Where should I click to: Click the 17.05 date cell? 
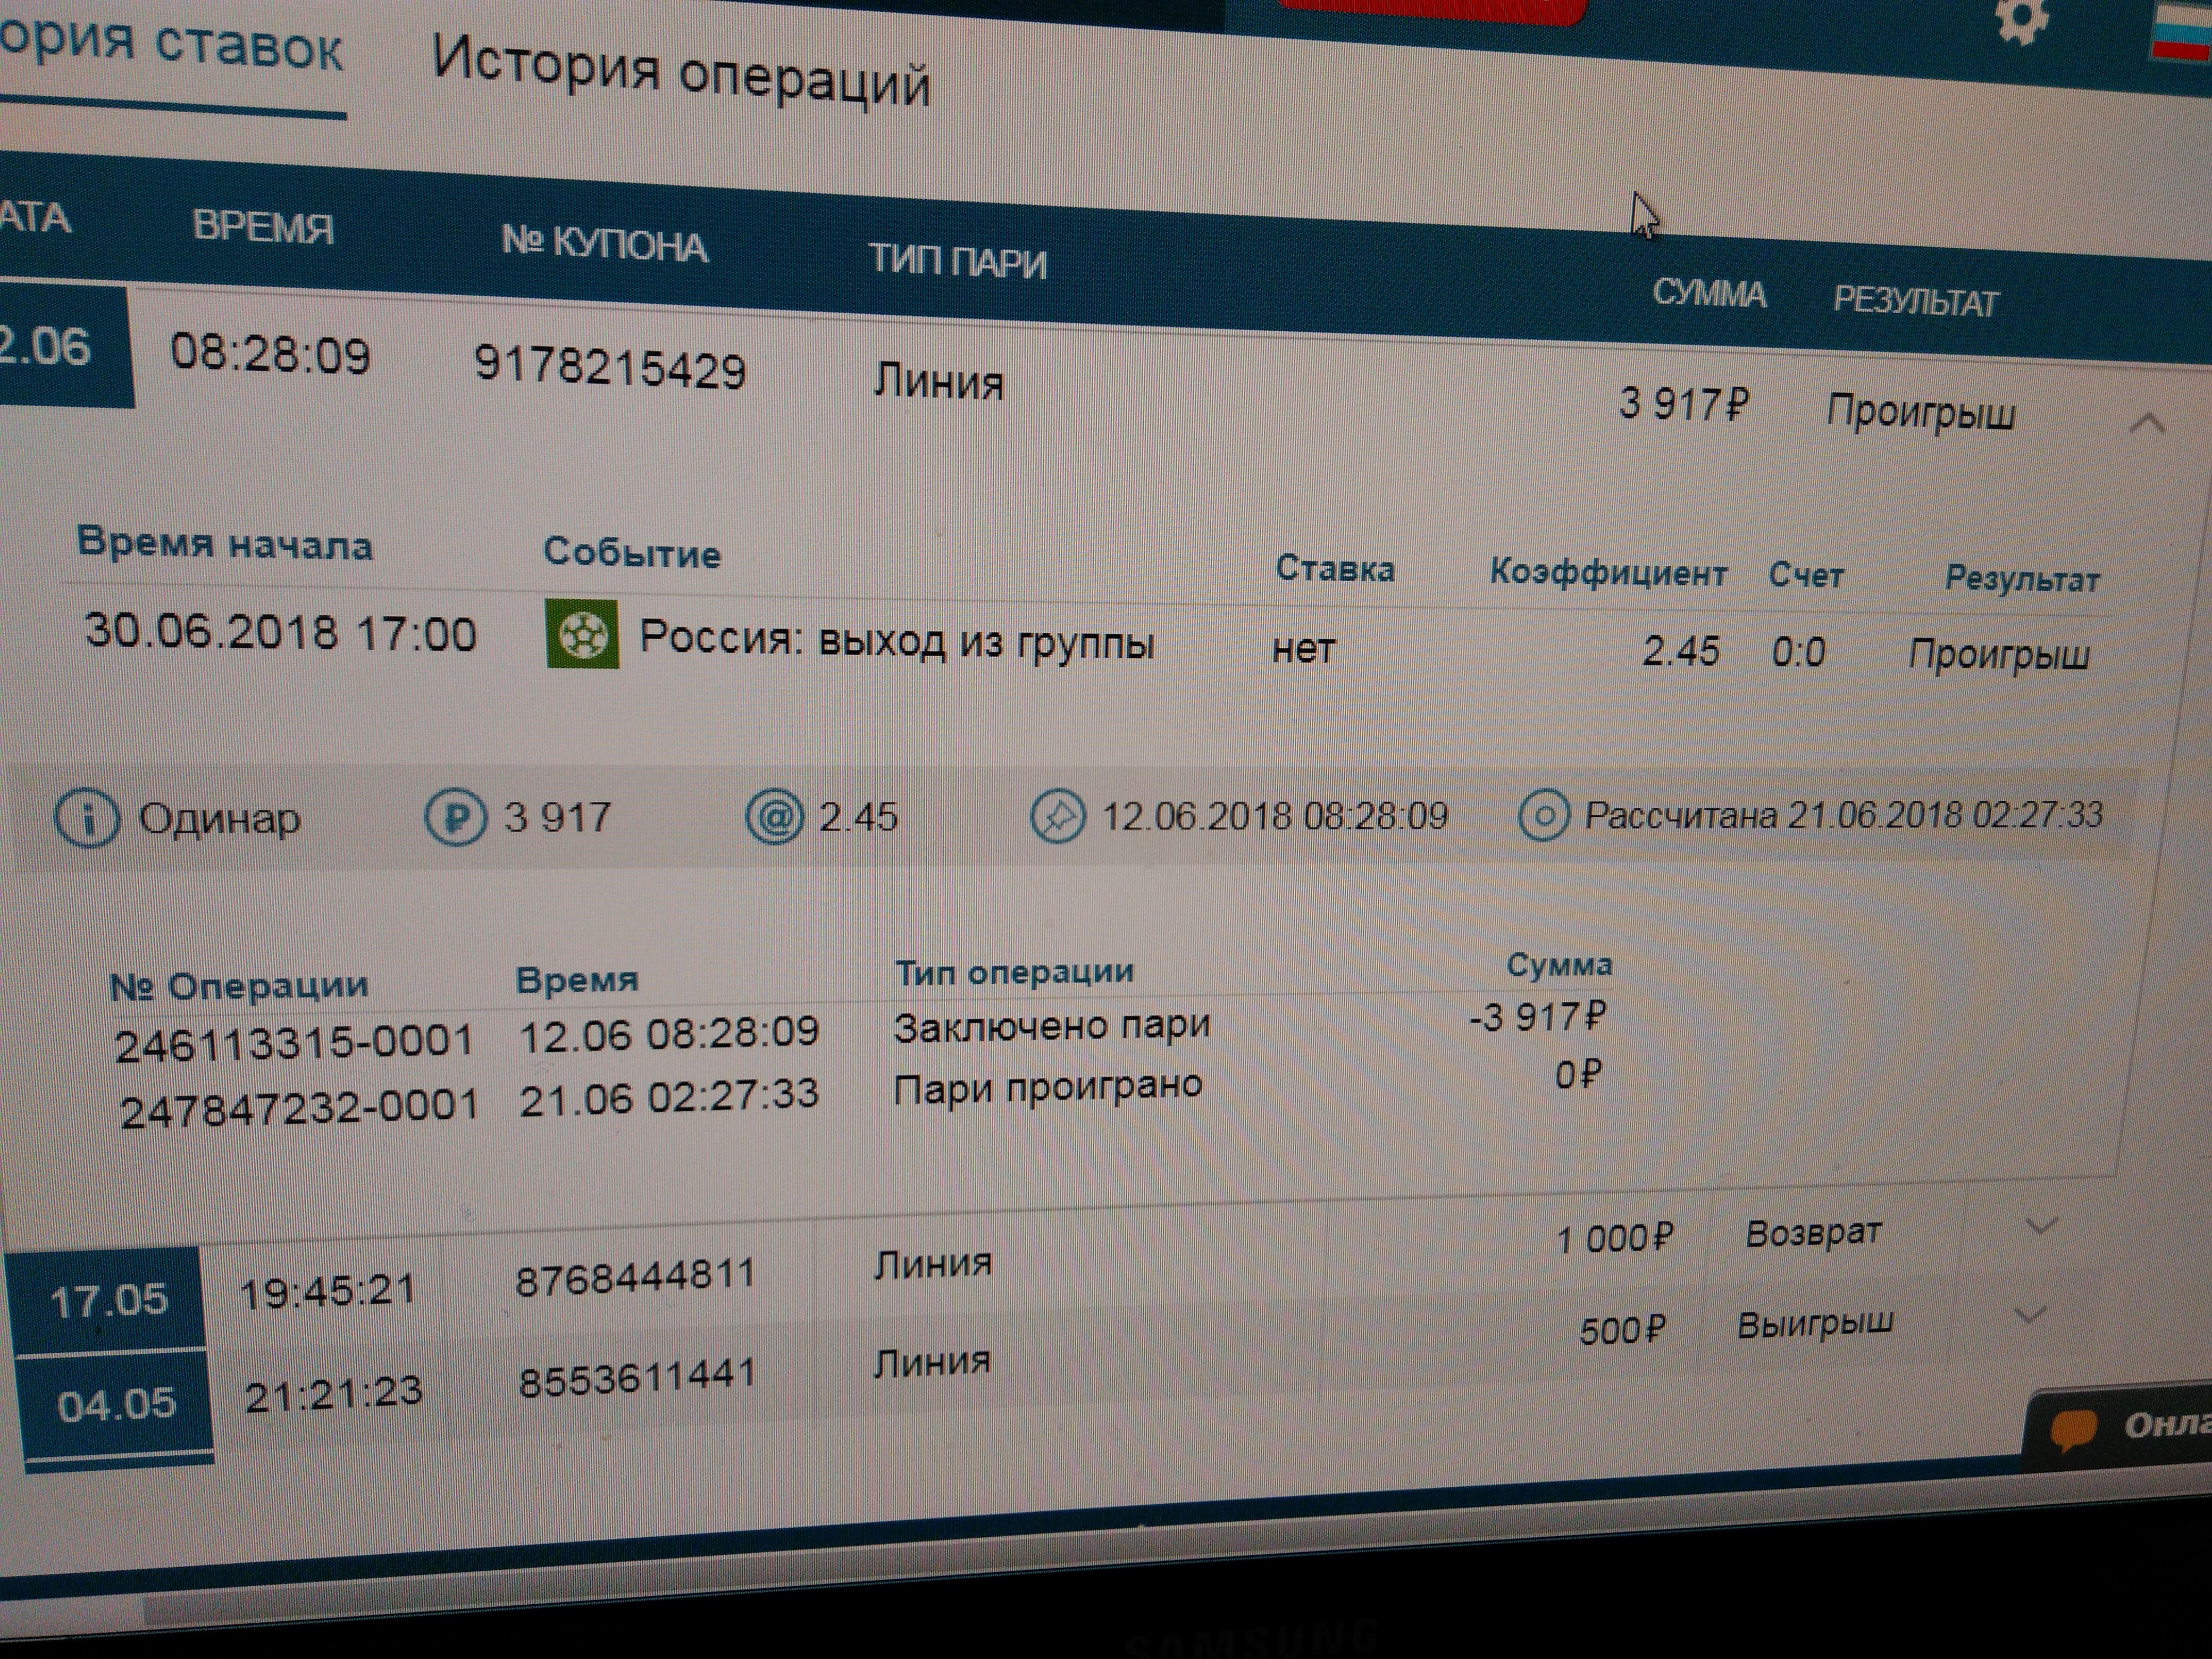tap(108, 1301)
